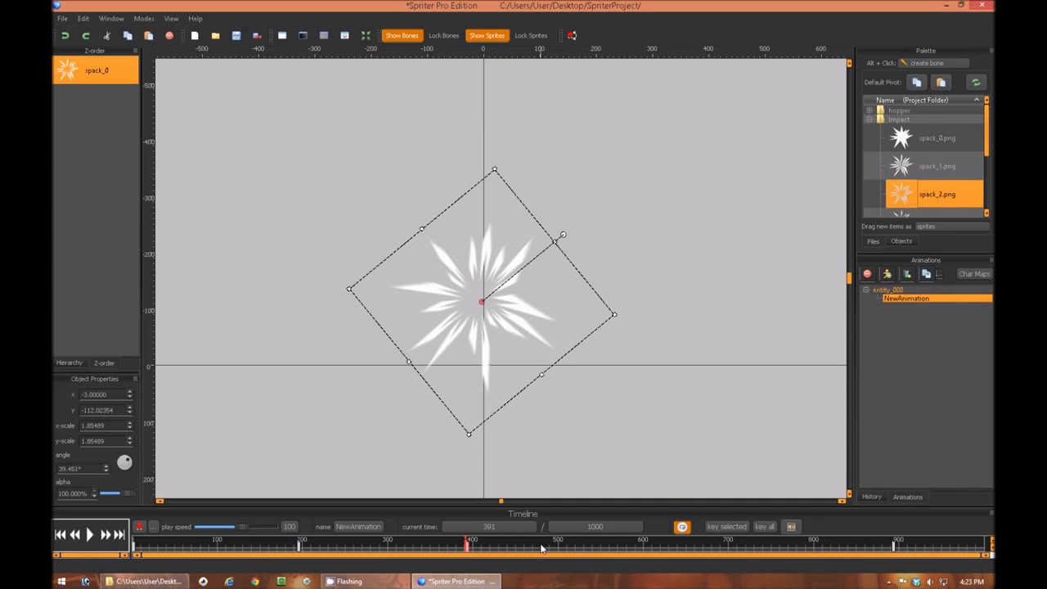Collapse the Impact folder
1047x589 pixels.
click(870, 119)
